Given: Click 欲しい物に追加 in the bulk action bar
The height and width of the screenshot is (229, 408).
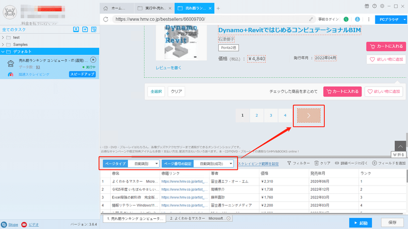Looking at the screenshot, I should click(384, 92).
